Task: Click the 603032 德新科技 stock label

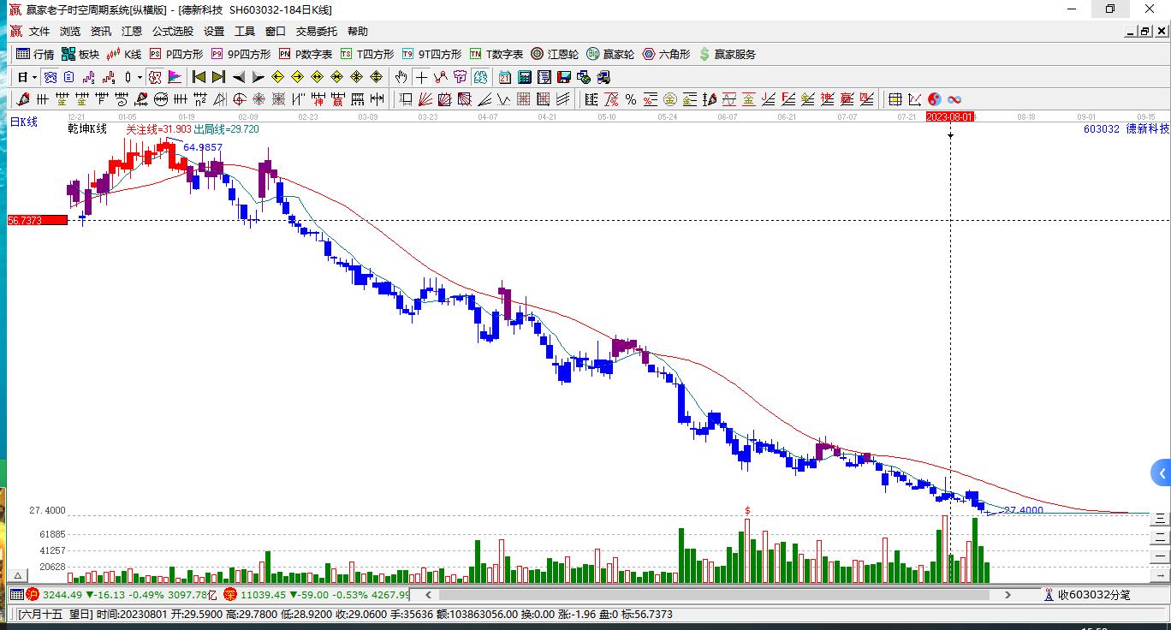Action: coord(1126,128)
